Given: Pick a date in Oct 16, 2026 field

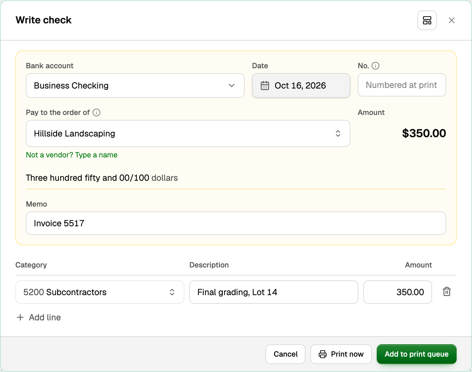Looking at the screenshot, I should pos(301,85).
